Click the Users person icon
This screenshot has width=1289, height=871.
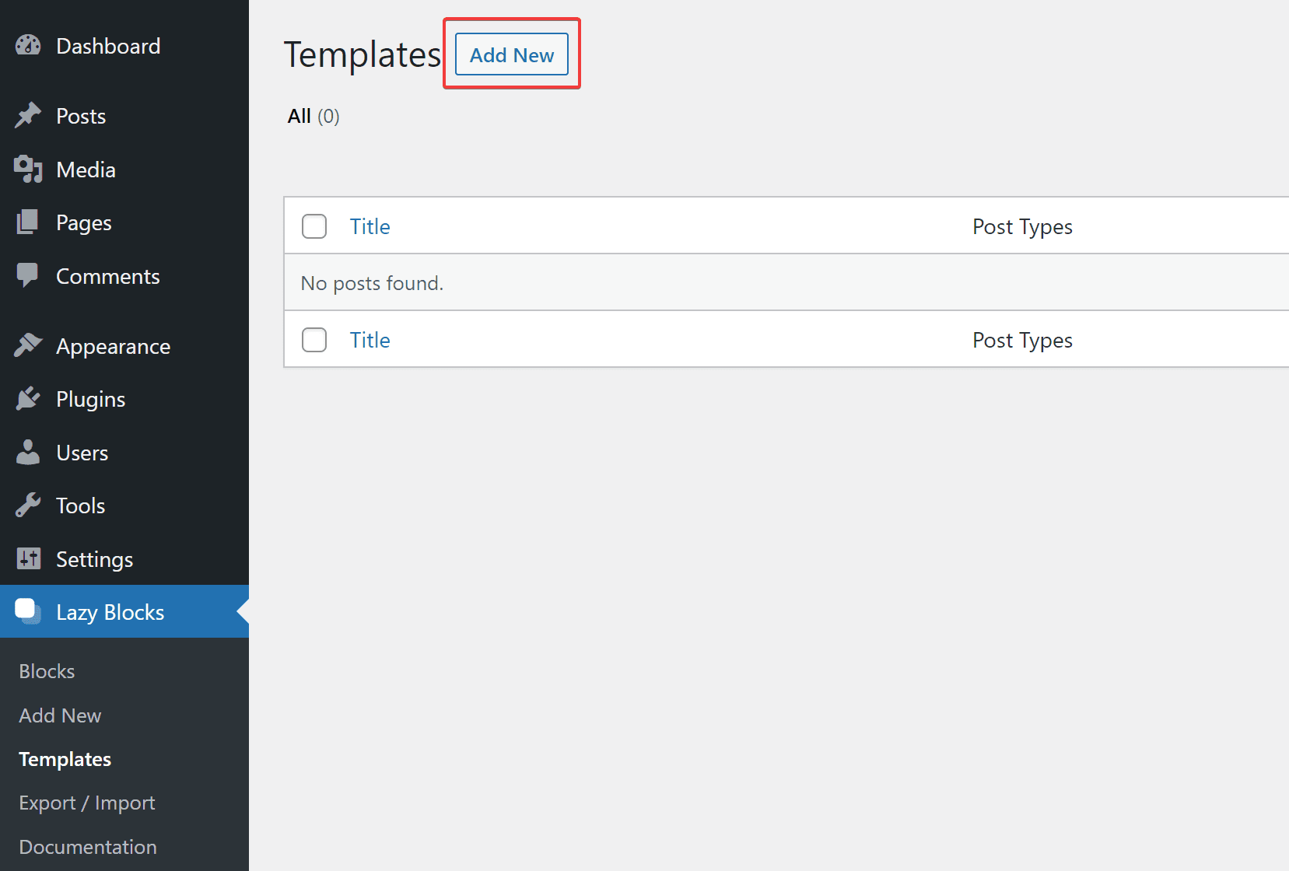point(28,452)
